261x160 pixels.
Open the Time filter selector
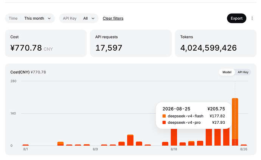pos(30,18)
